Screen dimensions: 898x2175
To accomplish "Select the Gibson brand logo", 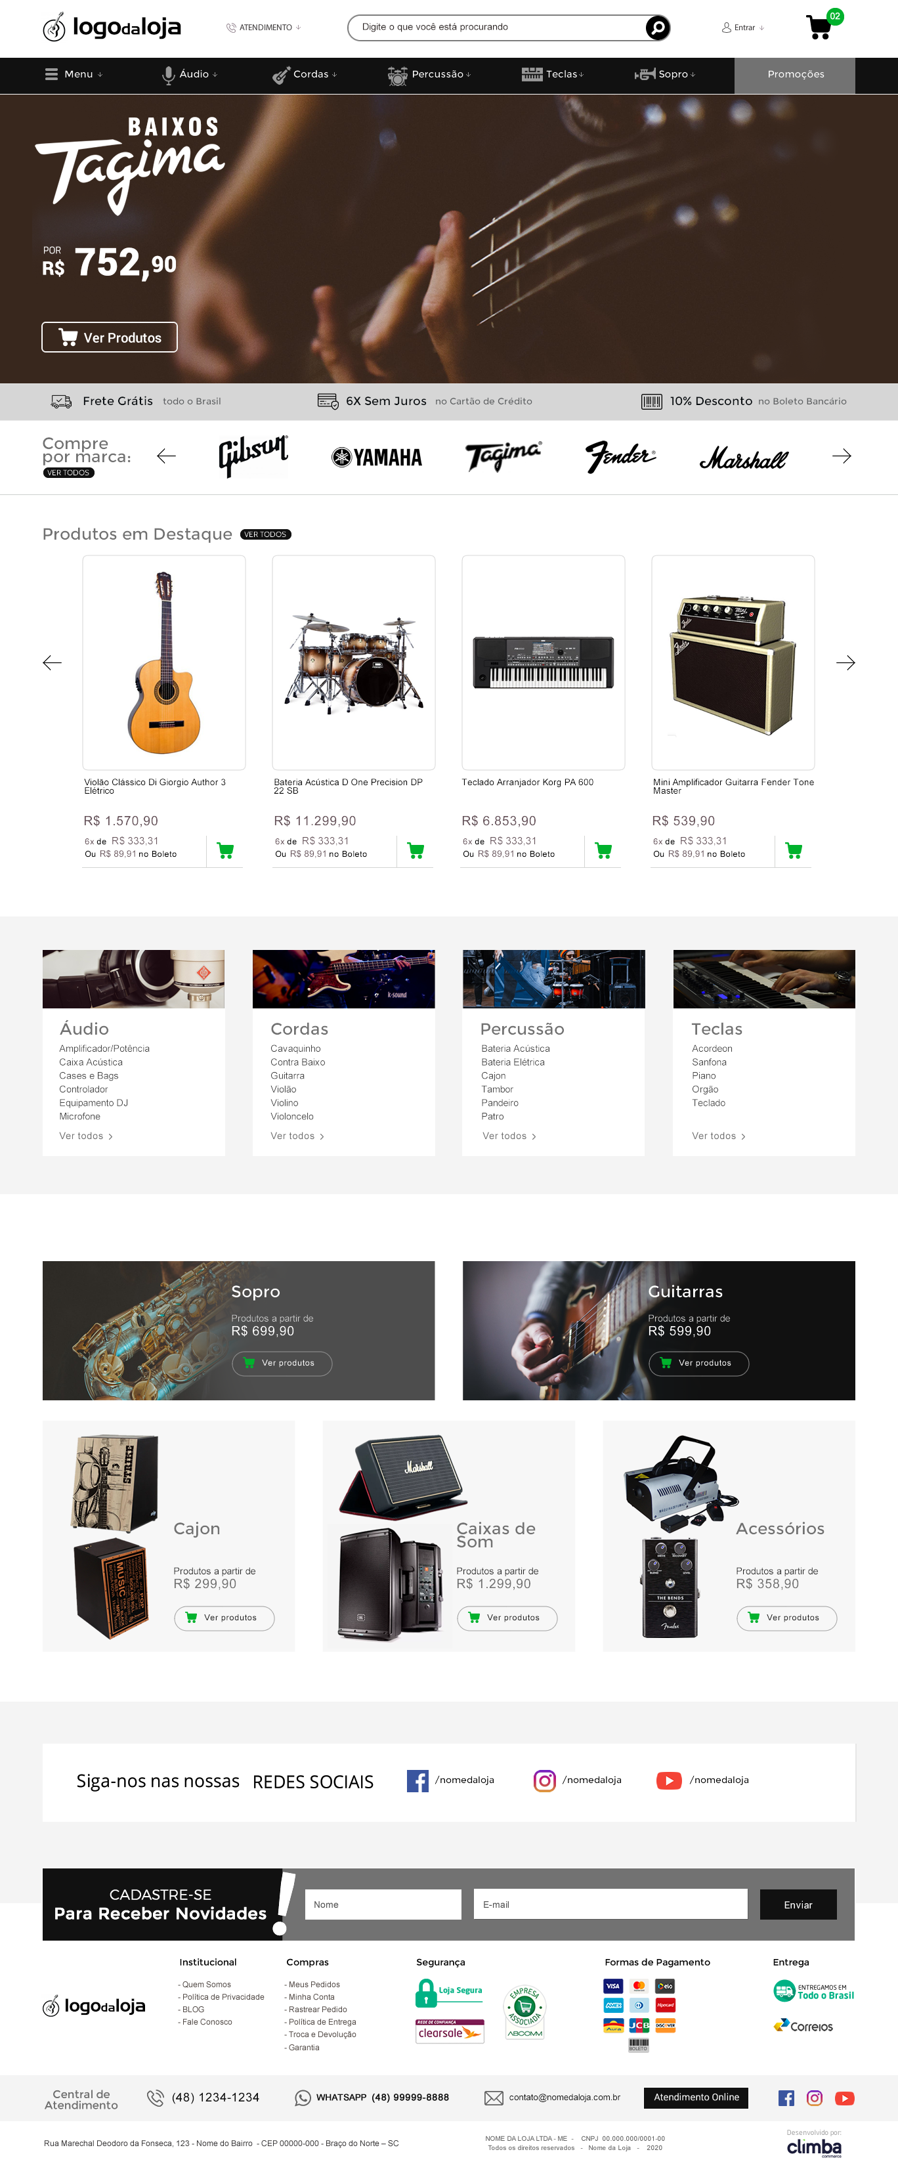I will [252, 457].
